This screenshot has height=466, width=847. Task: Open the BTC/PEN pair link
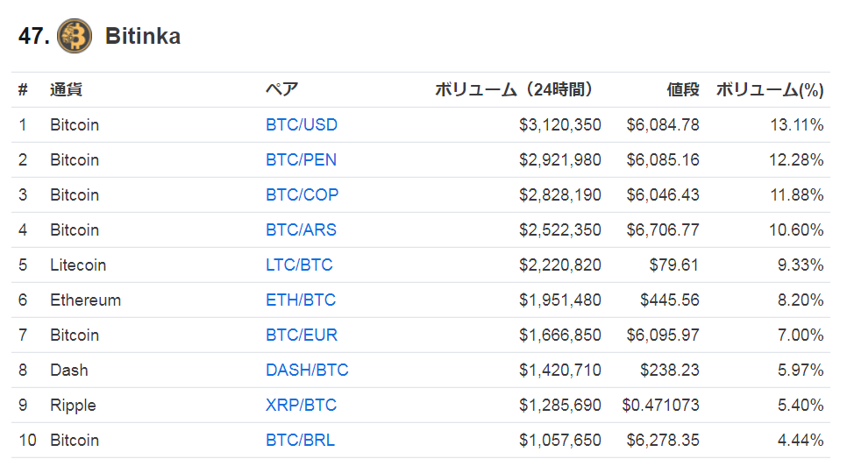301,159
